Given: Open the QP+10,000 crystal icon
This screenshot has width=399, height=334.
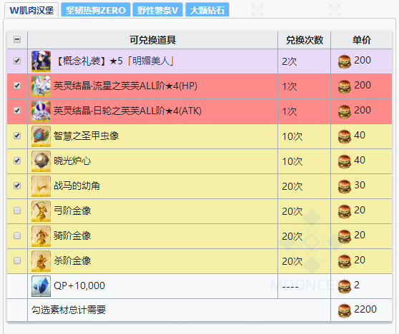Looking at the screenshot, I should [x=41, y=286].
